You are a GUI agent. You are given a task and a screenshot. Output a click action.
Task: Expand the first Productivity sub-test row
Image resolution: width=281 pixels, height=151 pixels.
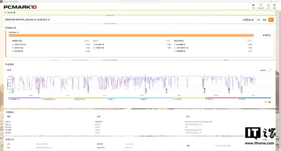coord(132,44)
